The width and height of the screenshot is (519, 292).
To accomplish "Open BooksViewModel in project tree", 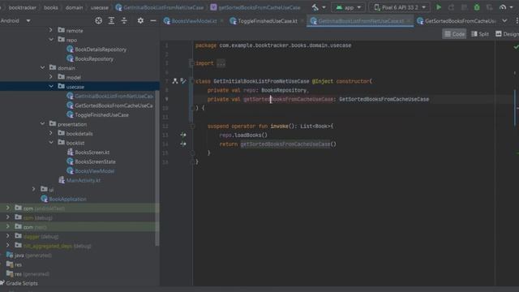I will (x=91, y=171).
